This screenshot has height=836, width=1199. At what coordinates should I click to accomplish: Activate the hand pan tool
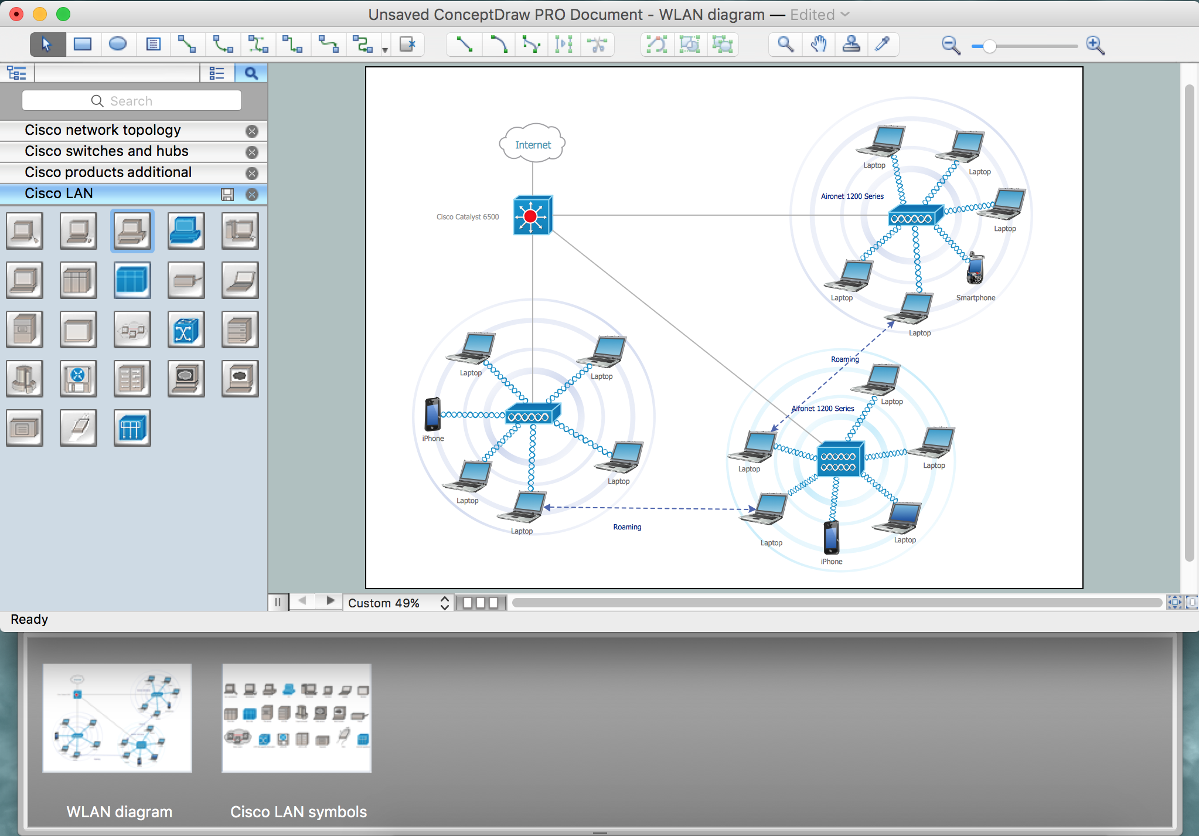pyautogui.click(x=819, y=45)
